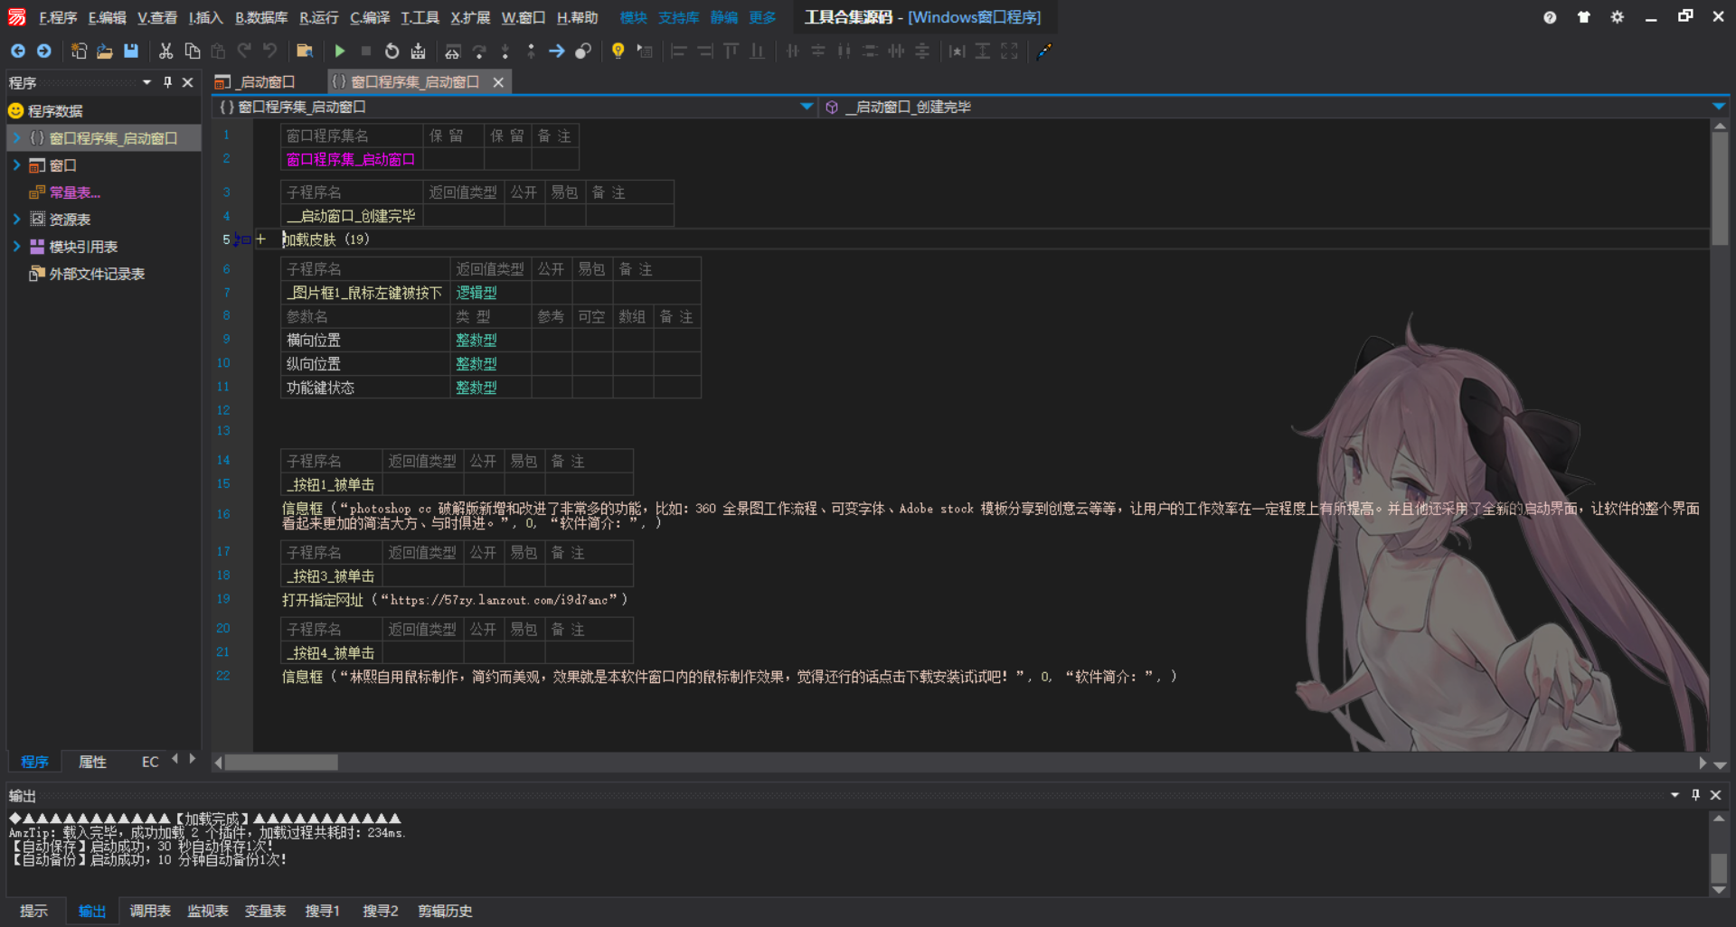The height and width of the screenshot is (927, 1736).
Task: Switch to the 调用表 bottom tab
Action: pos(150,911)
